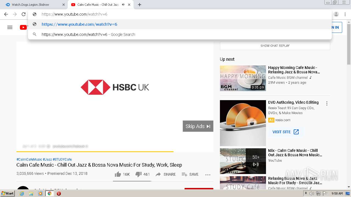Click the ad info icon beside the ad timer

point(48,146)
